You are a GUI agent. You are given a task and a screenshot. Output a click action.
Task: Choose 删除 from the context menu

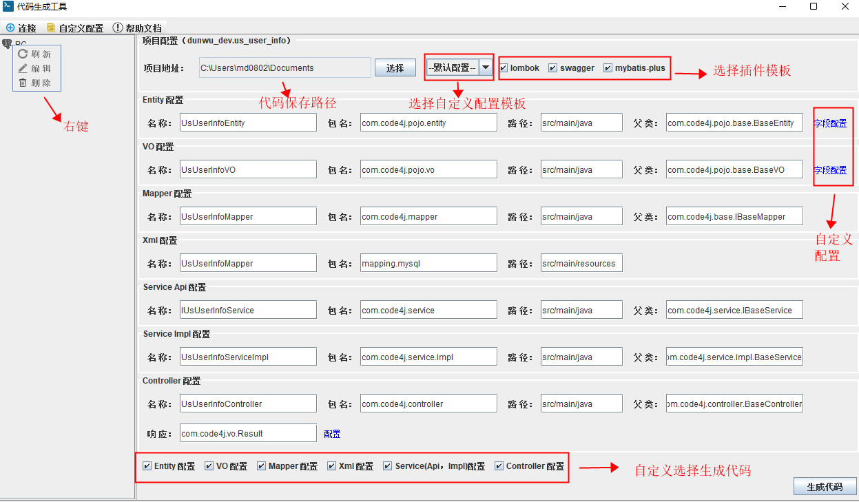37,83
